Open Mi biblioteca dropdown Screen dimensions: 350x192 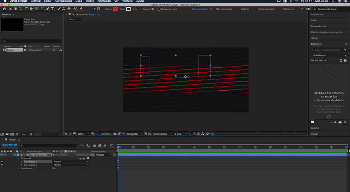(x=329, y=55)
